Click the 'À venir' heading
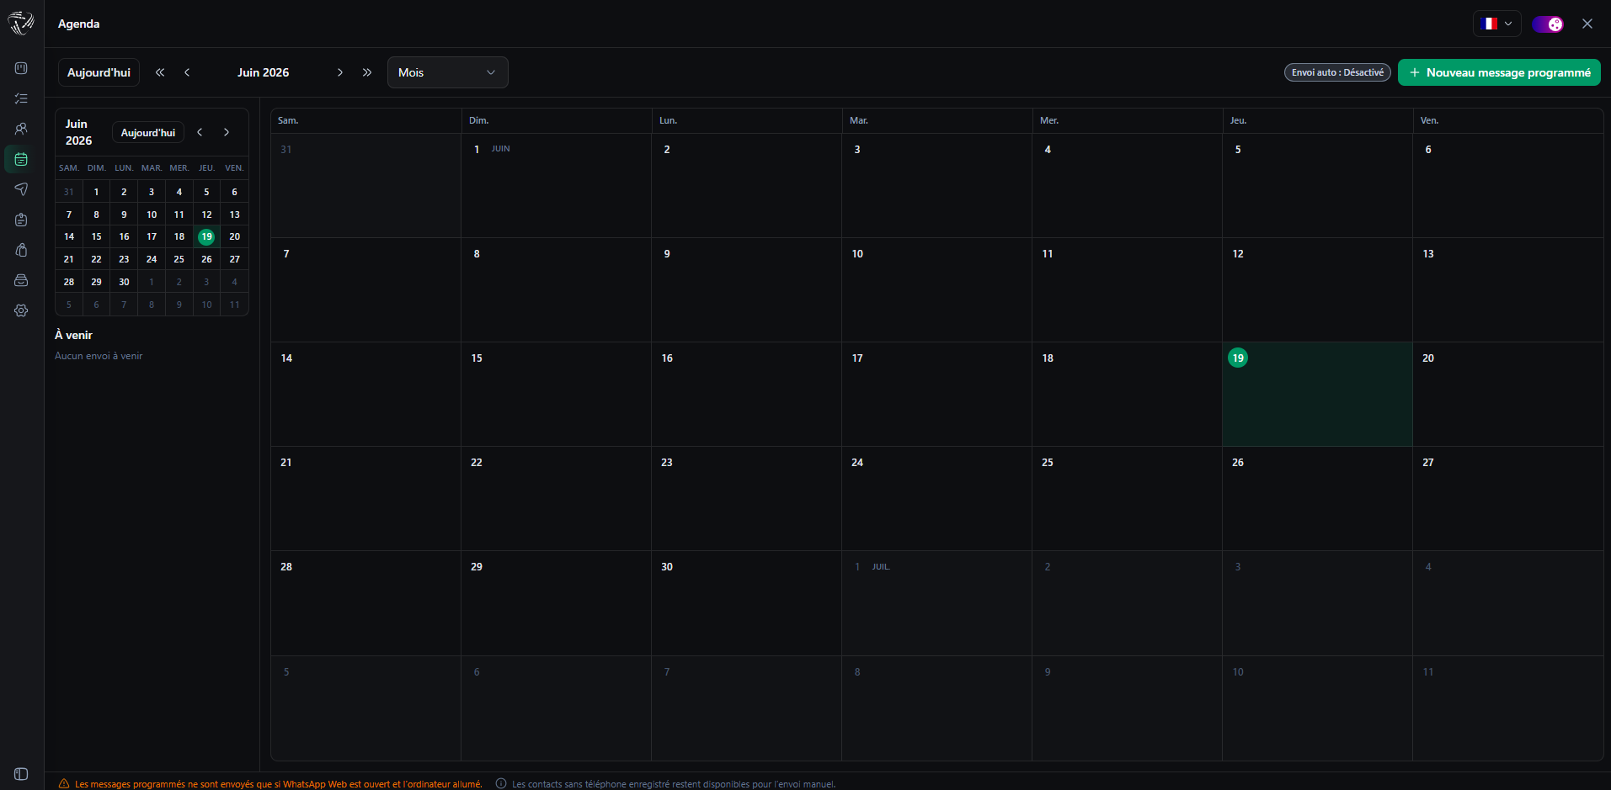The image size is (1611, 790). click(x=74, y=335)
